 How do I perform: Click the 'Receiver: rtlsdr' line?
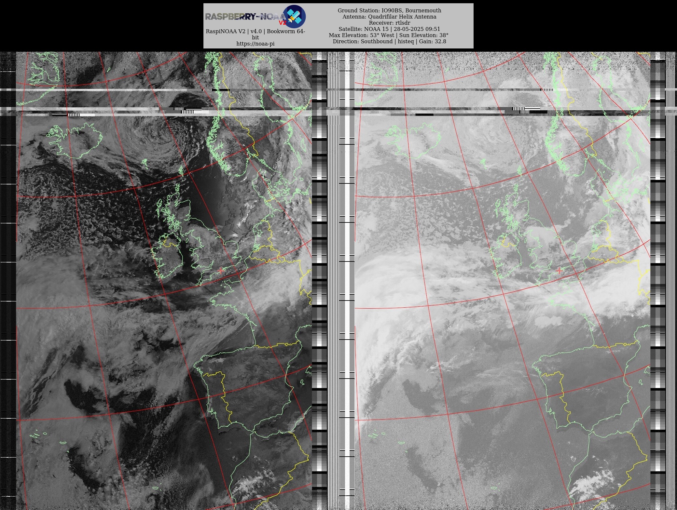[389, 23]
